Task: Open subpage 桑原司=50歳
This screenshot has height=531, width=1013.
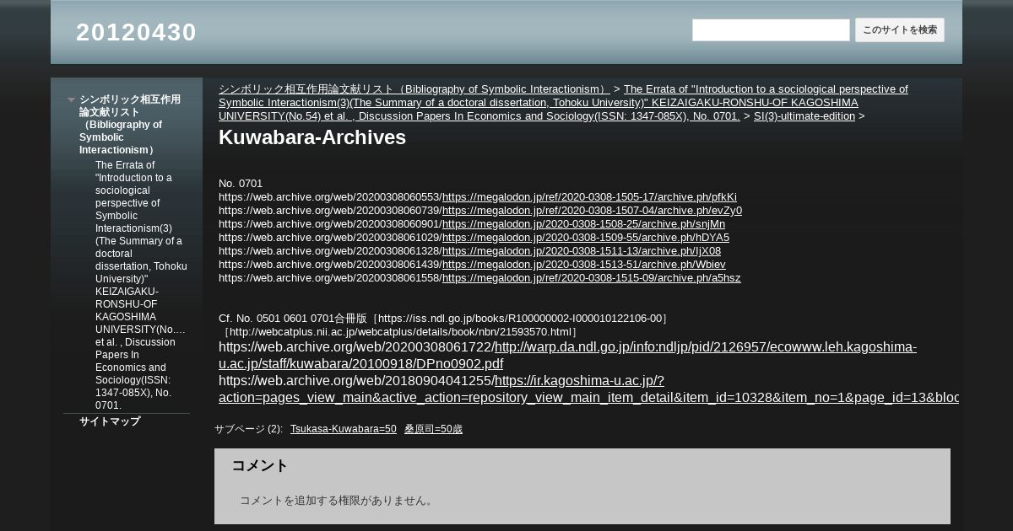Action: [x=433, y=429]
